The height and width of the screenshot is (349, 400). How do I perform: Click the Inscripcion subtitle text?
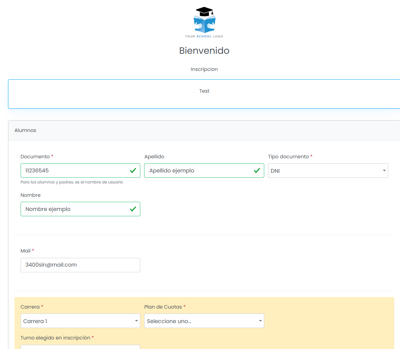204,69
